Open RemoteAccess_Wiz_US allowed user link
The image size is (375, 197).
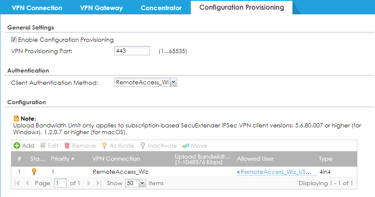click(276, 172)
